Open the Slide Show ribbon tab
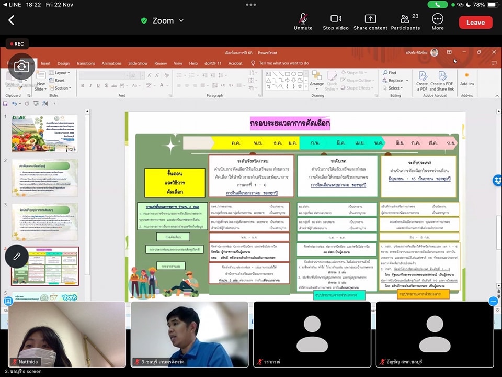 pos(138,63)
